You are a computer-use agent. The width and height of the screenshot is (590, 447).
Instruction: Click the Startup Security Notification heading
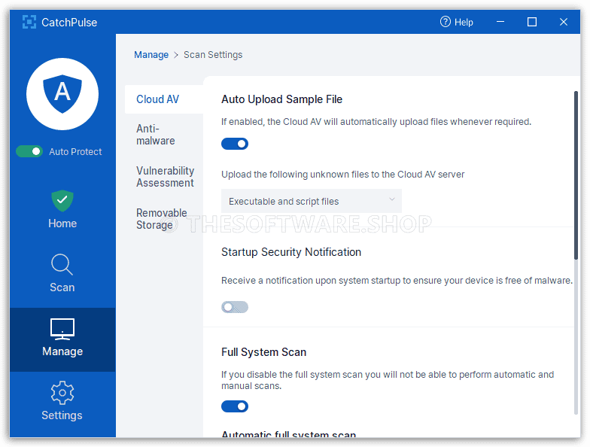tap(290, 252)
